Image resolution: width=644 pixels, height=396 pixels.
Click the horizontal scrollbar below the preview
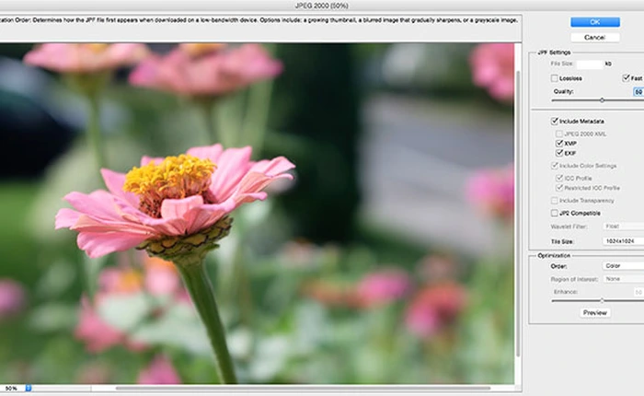[276, 388]
